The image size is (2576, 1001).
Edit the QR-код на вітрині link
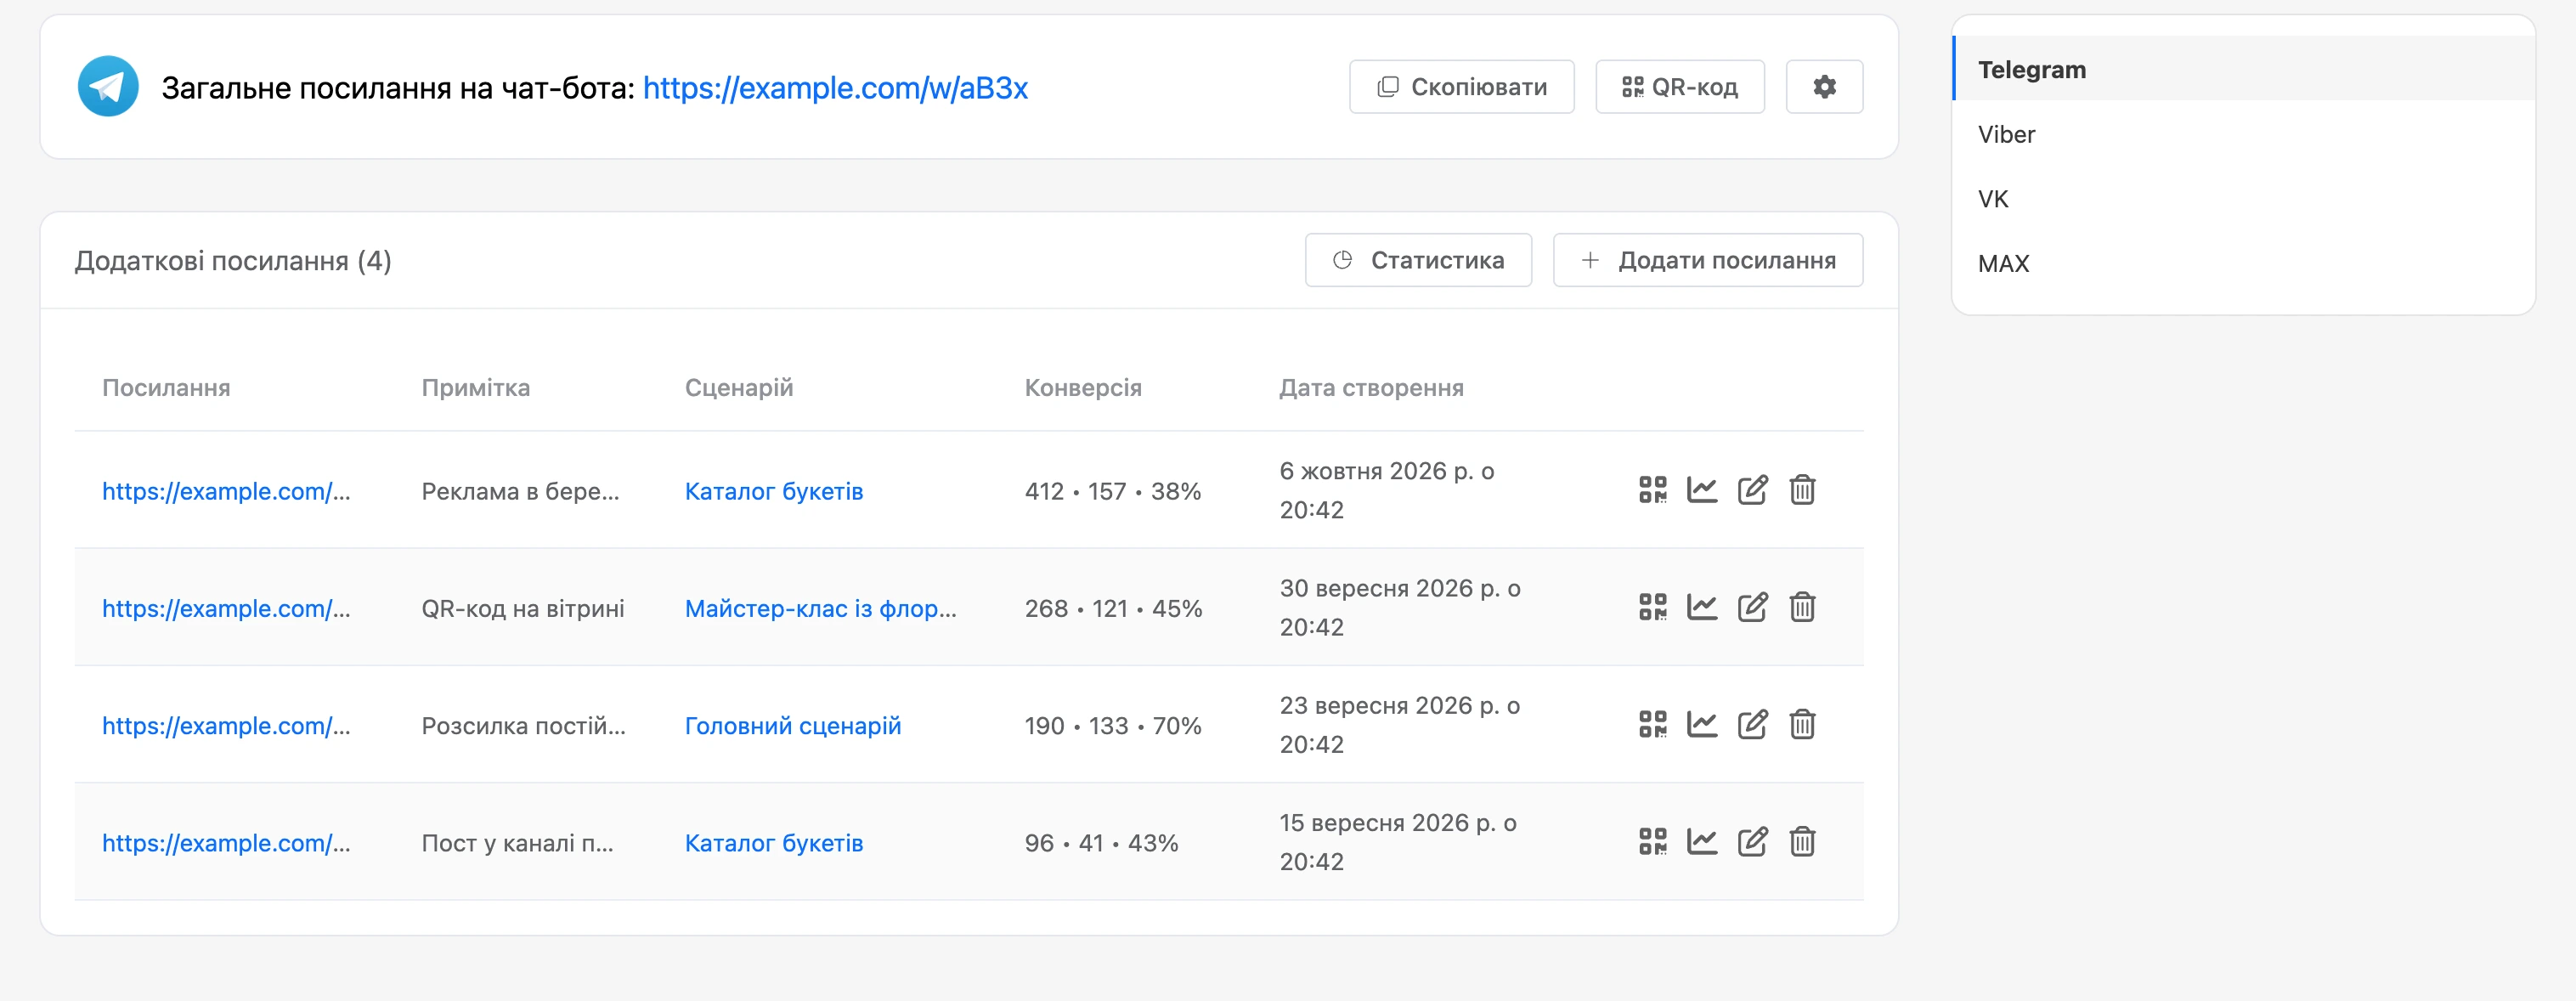coord(1752,607)
